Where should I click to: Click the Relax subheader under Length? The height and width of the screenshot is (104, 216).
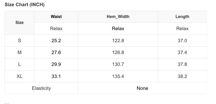(182, 29)
